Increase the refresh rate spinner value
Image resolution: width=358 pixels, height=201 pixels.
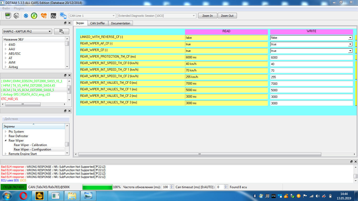(172, 186)
